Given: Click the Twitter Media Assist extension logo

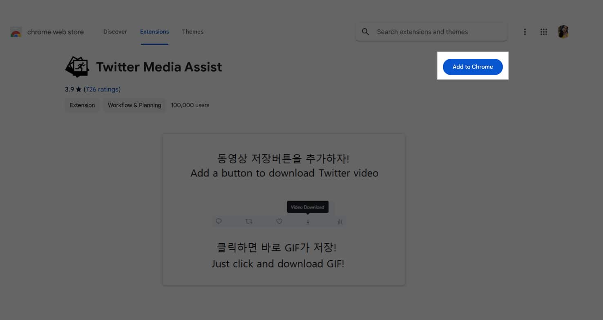Looking at the screenshot, I should (x=77, y=67).
